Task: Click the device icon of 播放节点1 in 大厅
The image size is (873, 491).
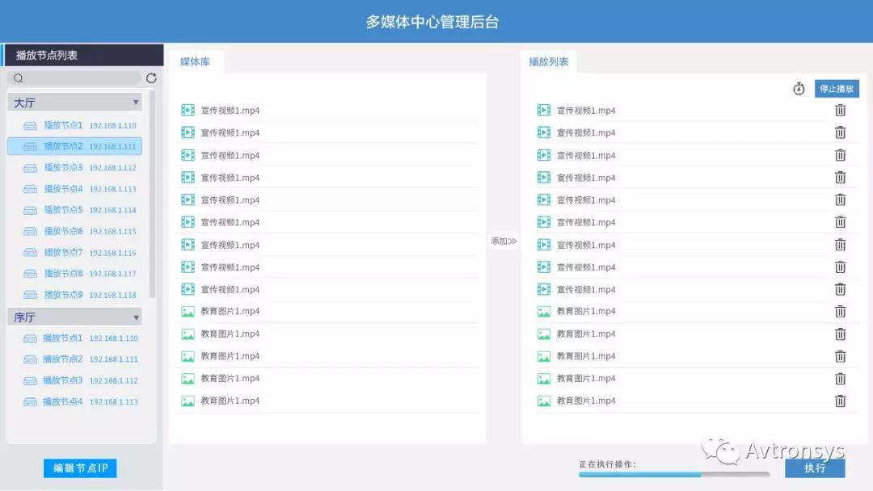Action: click(31, 125)
